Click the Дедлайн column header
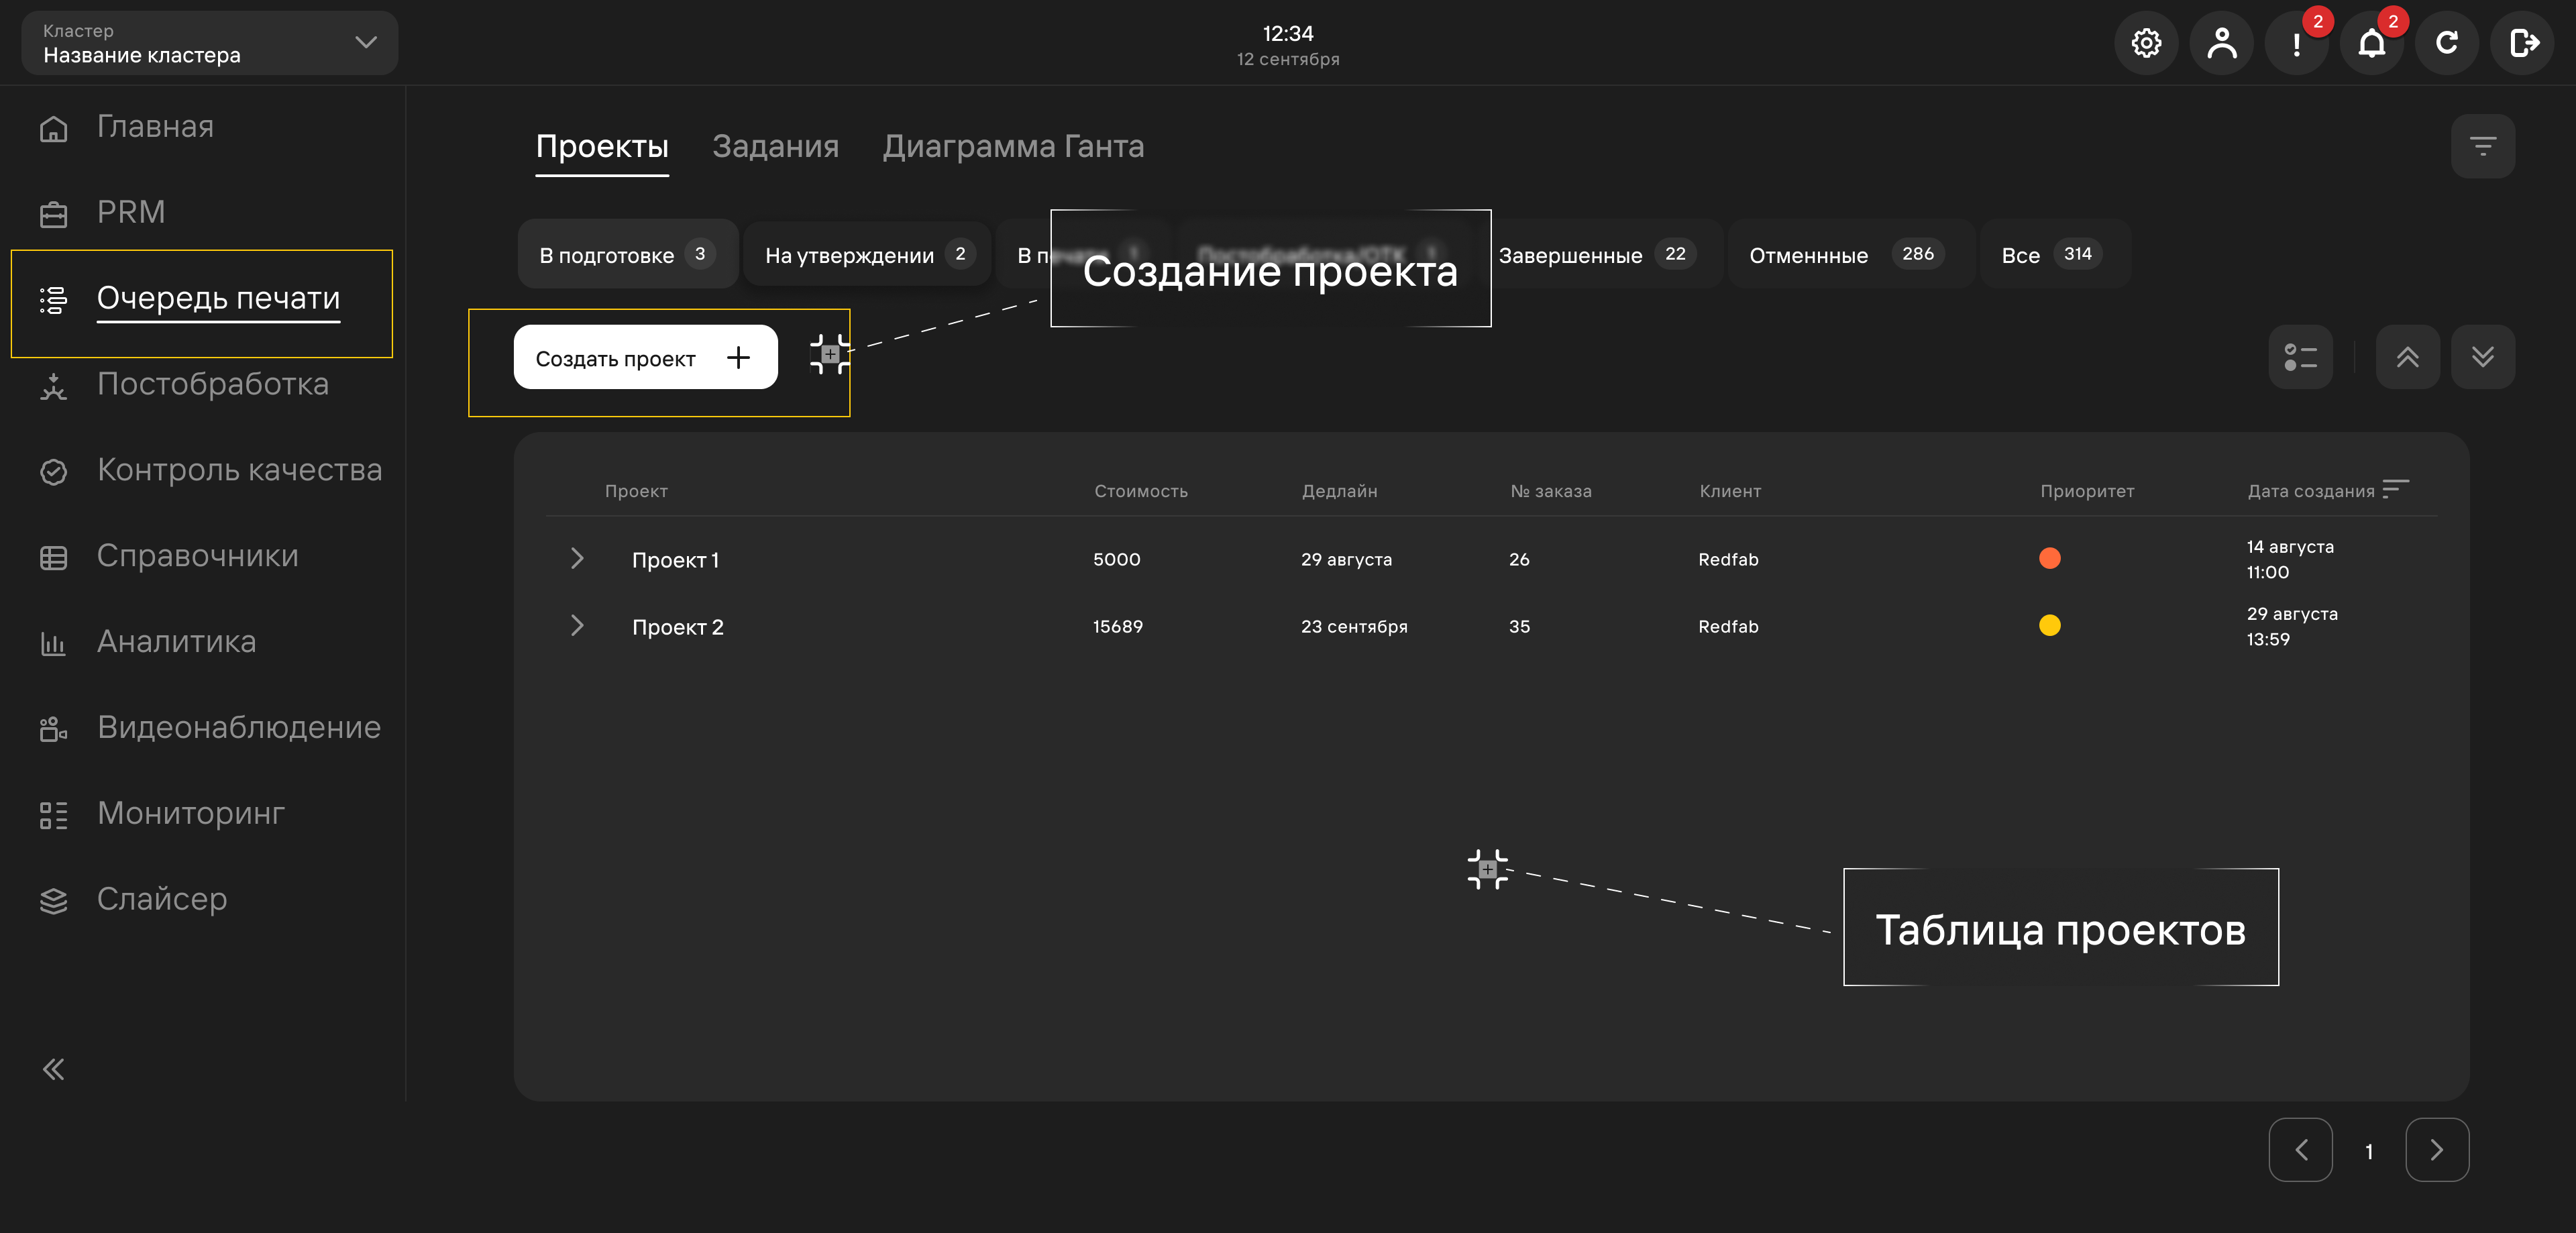The height and width of the screenshot is (1233, 2576). [1339, 491]
